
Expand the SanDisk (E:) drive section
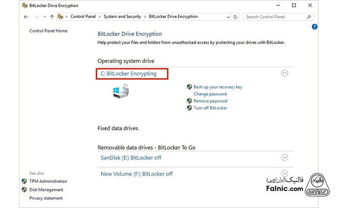(285, 157)
